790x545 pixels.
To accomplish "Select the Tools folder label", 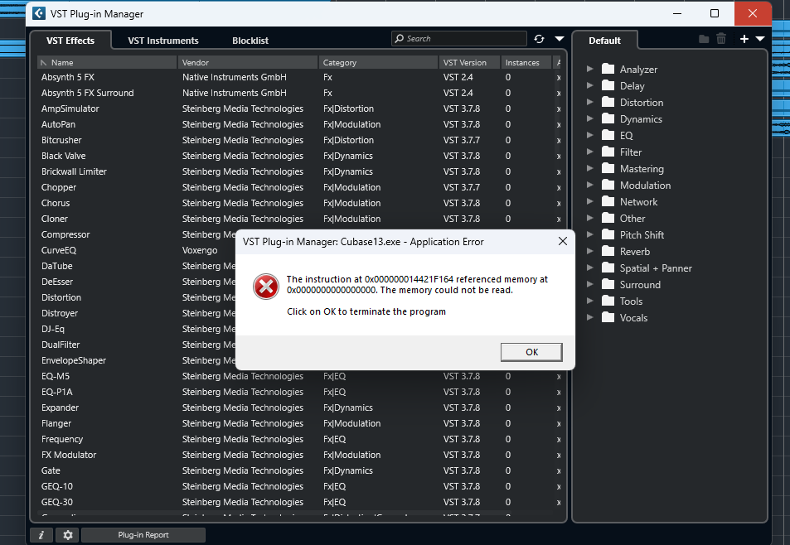I will coord(632,301).
